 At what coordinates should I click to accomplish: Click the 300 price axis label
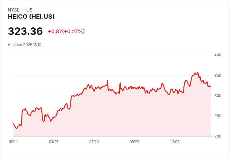217,96
